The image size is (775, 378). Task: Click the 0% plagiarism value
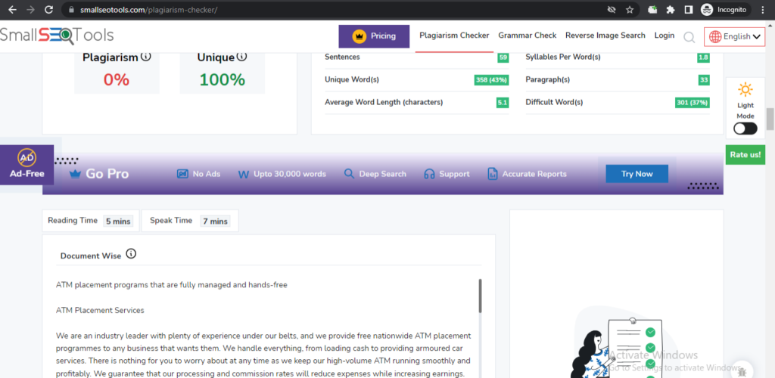tap(117, 79)
